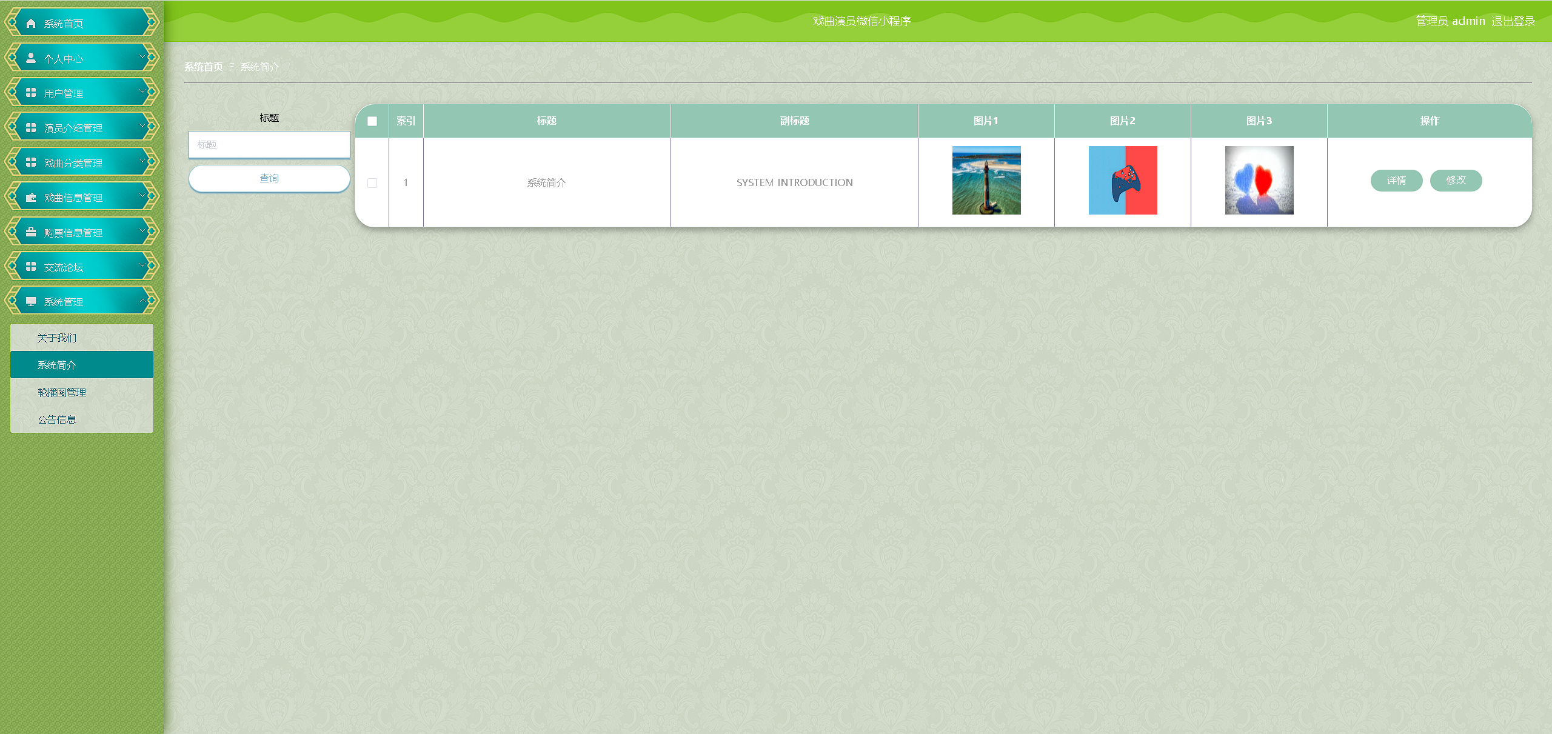Expand the 戏曲分类管理 menu chevron
The image size is (1552, 734).
tap(142, 161)
